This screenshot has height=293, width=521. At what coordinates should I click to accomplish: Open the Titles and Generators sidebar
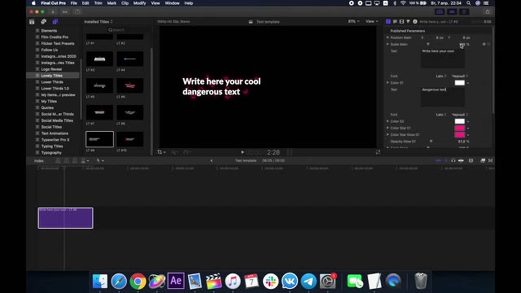coord(55,22)
